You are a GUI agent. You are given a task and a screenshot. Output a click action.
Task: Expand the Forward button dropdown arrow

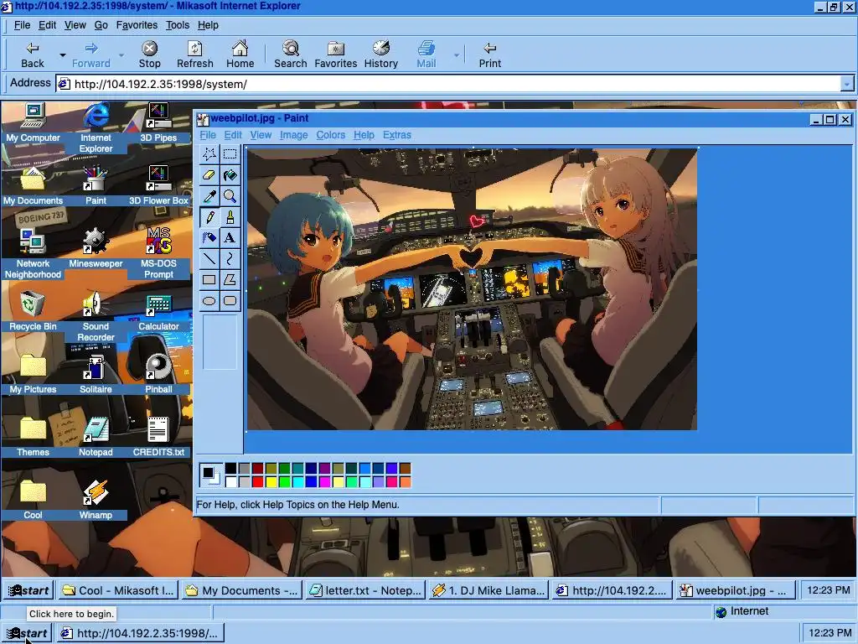pos(121,55)
